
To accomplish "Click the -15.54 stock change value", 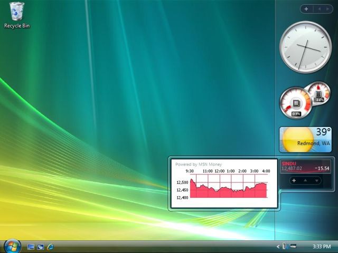I will click(x=322, y=168).
